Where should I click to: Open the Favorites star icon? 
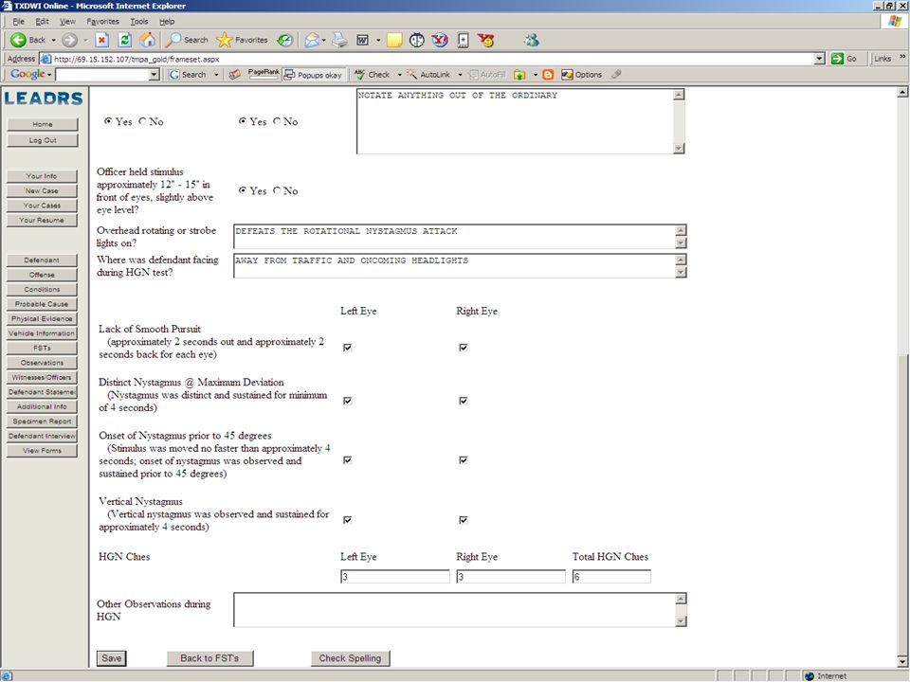(224, 40)
